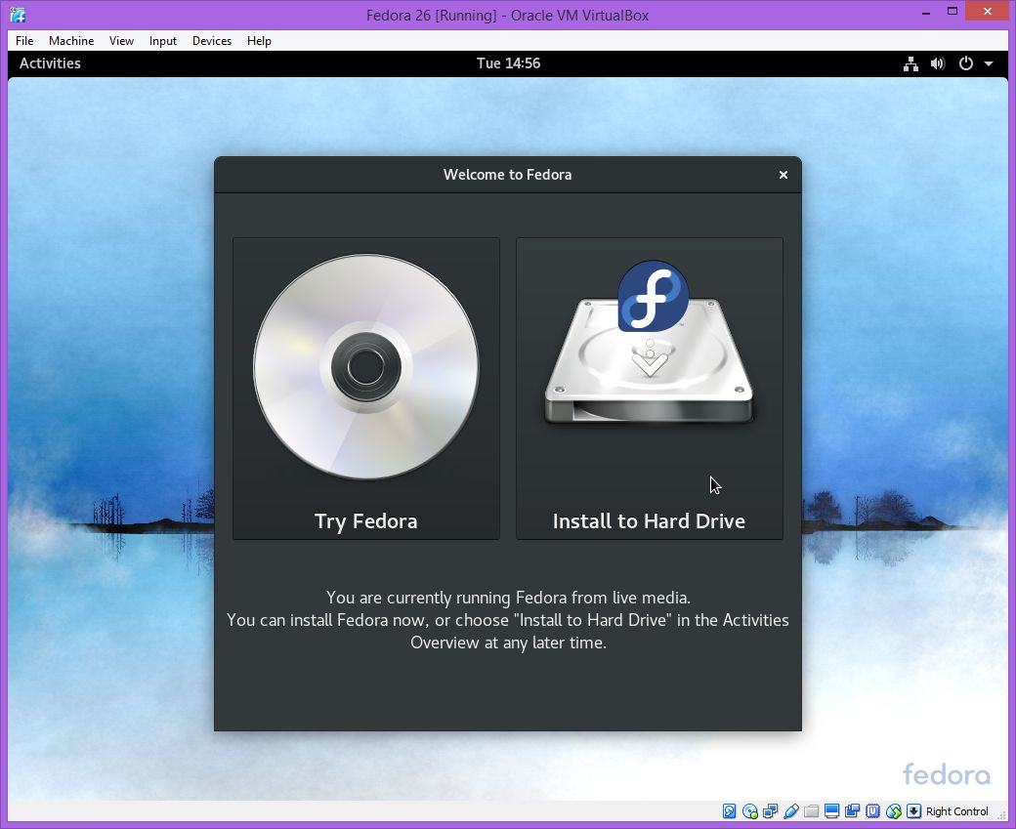Expand the system menu arrow
1016x829 pixels.
coord(989,63)
